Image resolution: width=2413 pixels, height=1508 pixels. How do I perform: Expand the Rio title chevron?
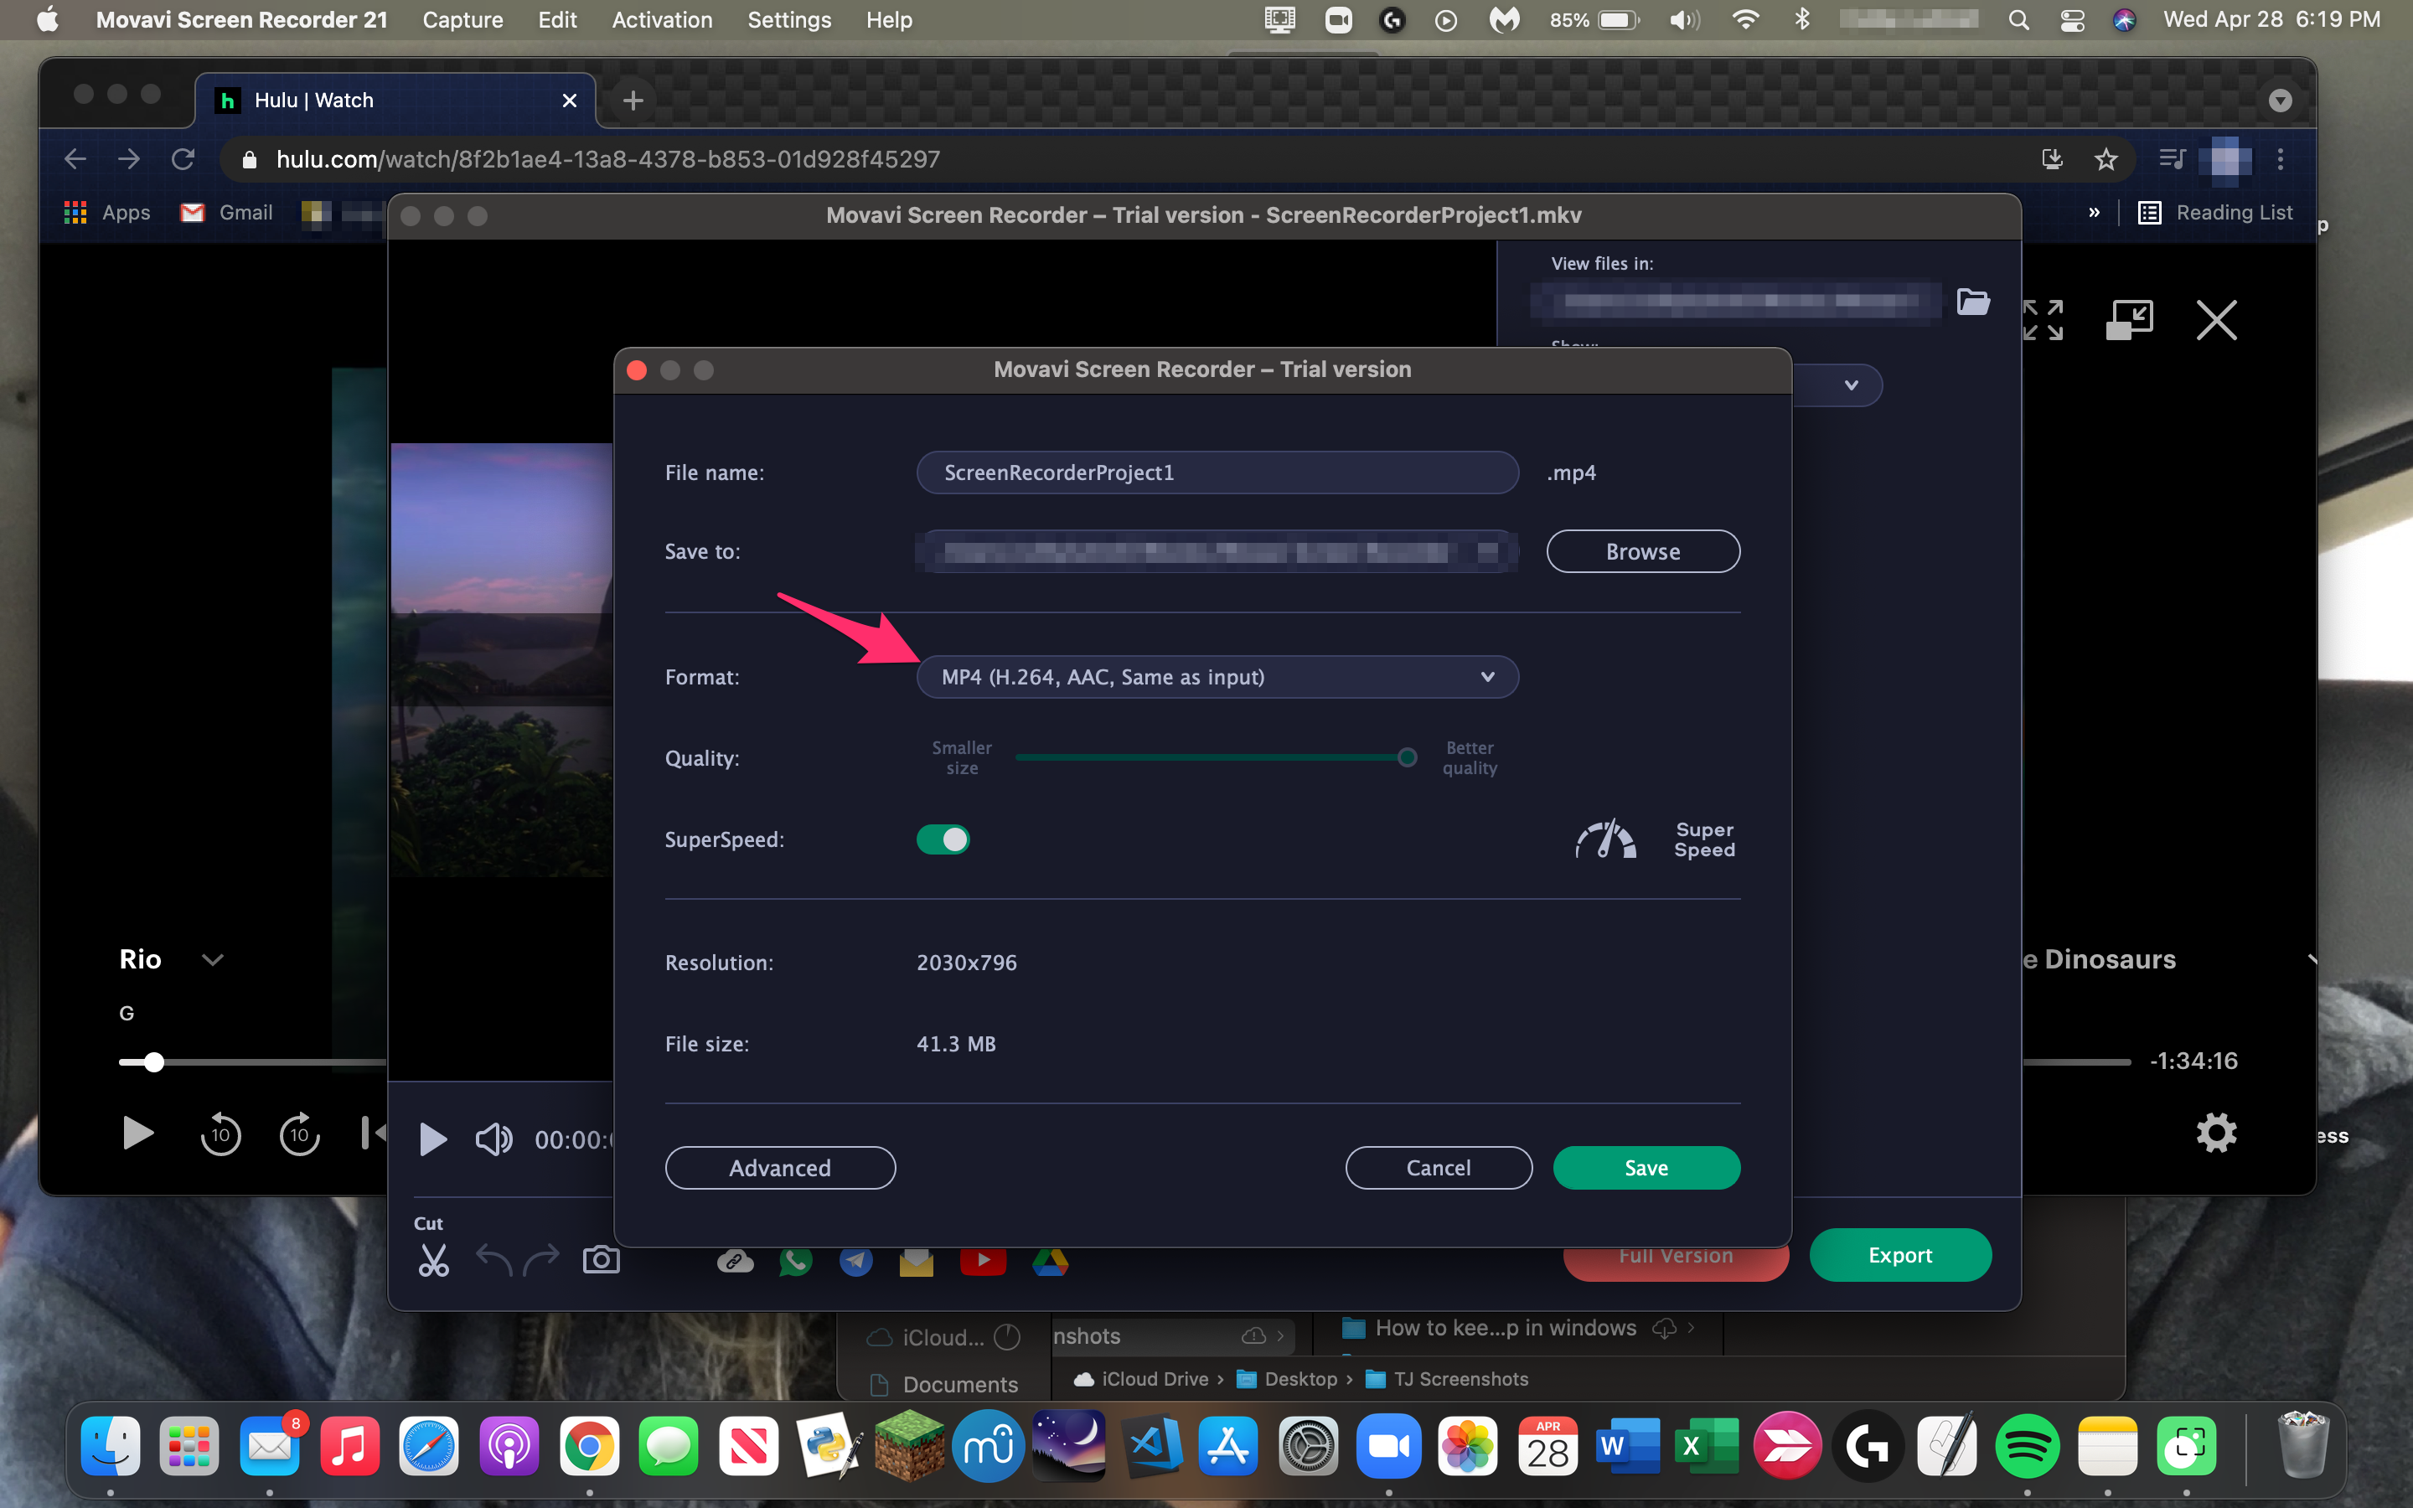click(x=212, y=959)
